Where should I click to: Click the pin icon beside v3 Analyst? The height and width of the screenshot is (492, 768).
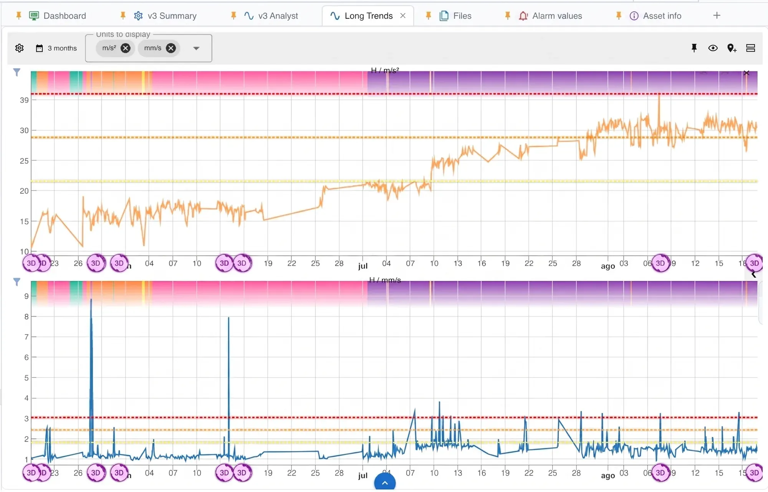233,16
